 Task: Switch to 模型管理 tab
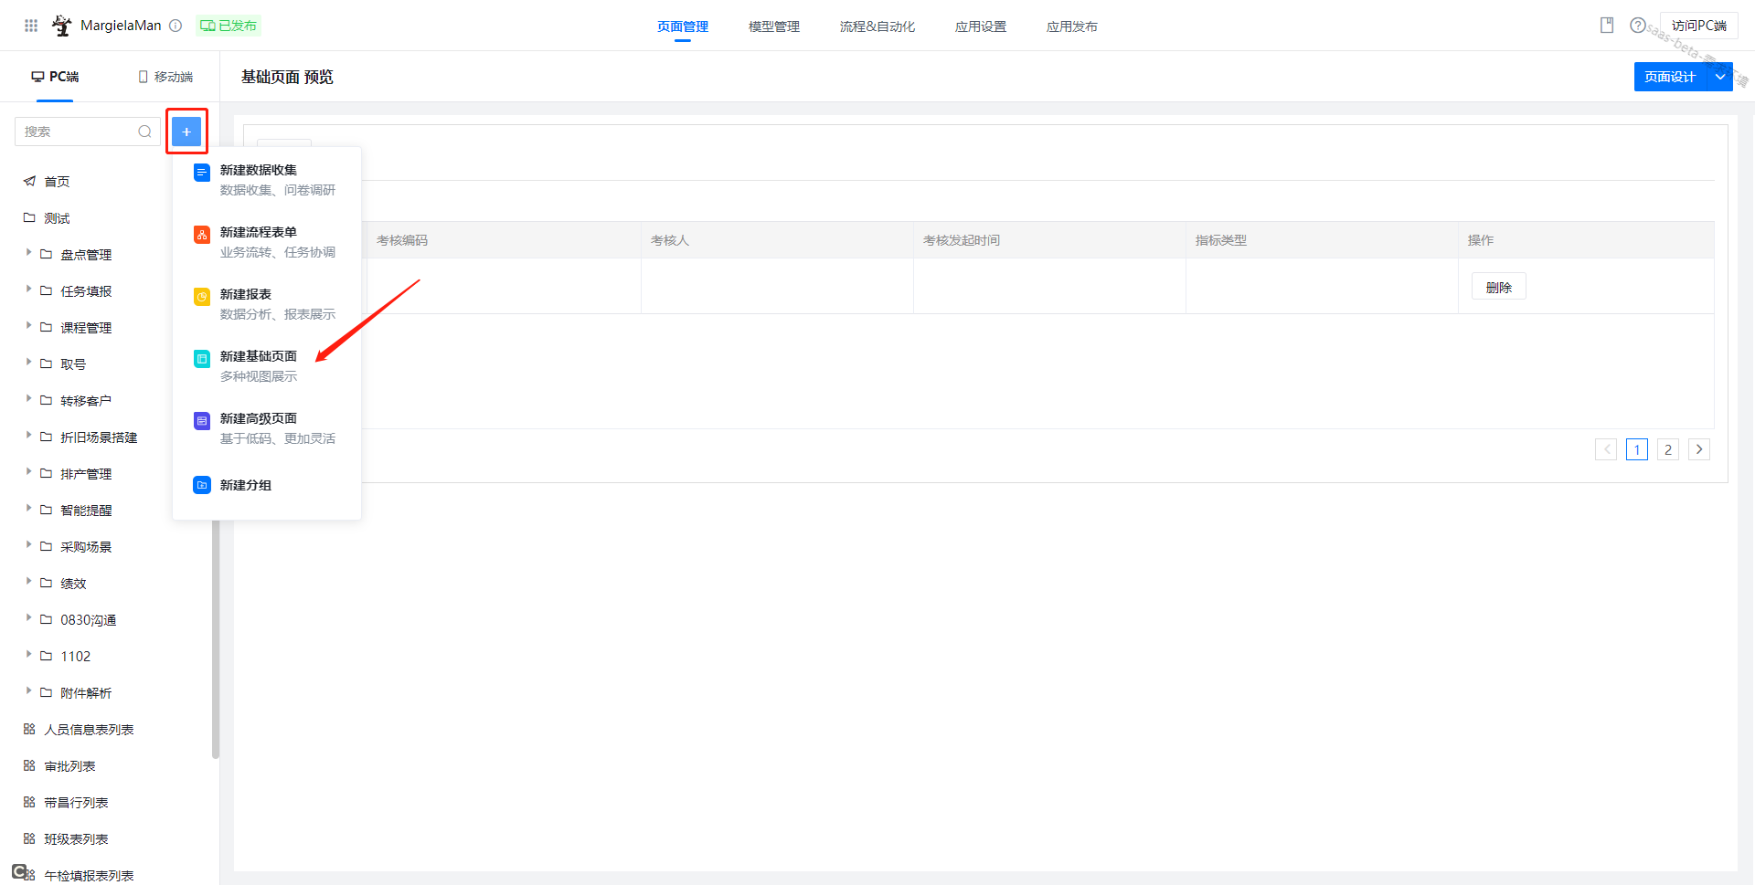[x=774, y=26]
